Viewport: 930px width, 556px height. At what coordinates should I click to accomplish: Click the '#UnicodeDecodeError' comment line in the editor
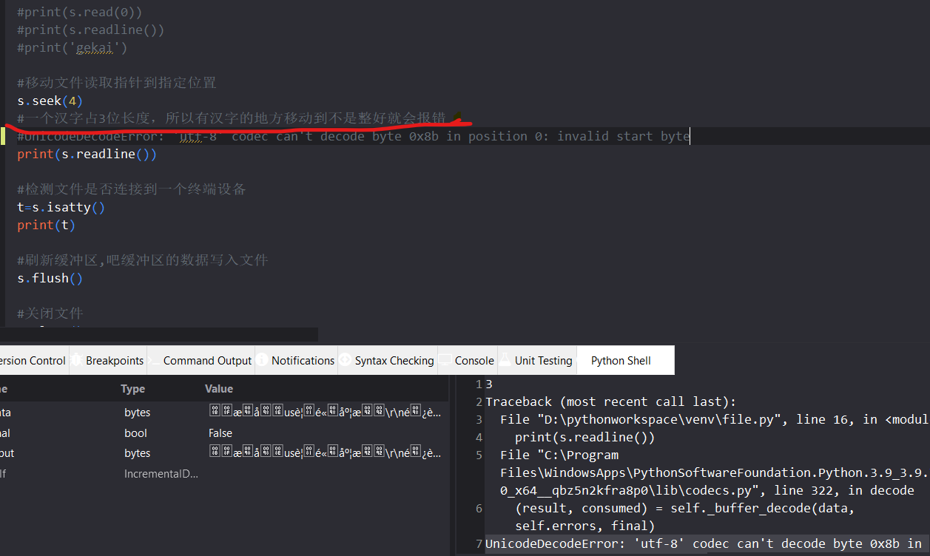tap(354, 136)
